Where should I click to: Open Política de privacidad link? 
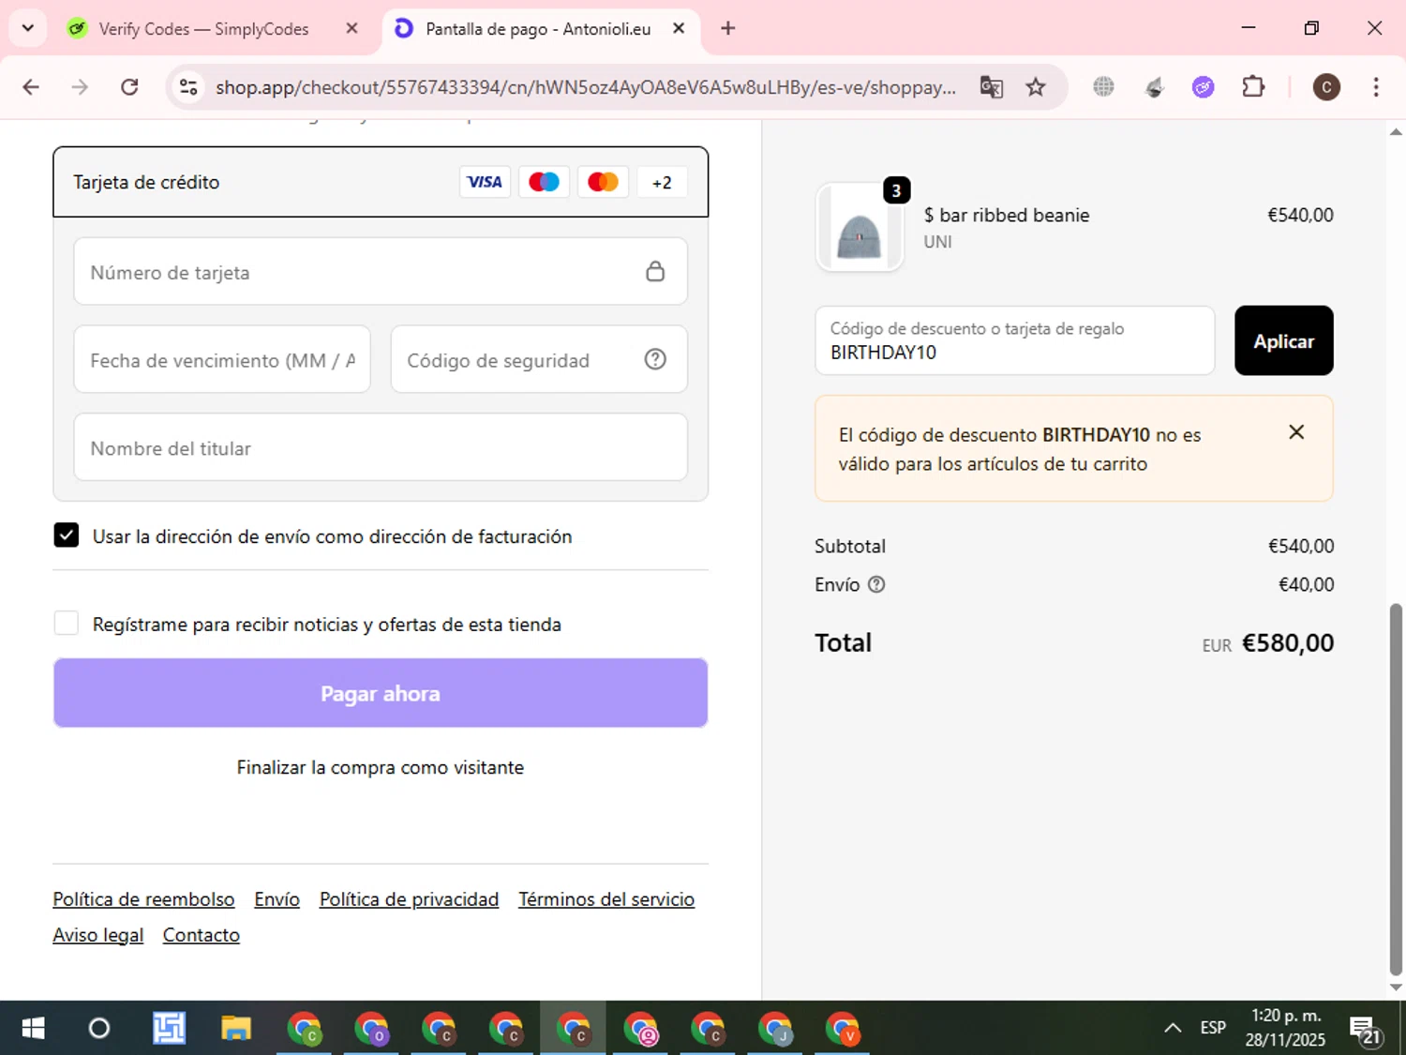coord(409,899)
